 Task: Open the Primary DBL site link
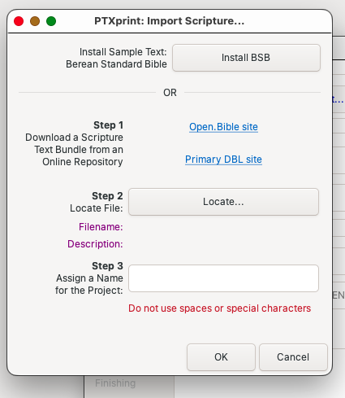[223, 160]
